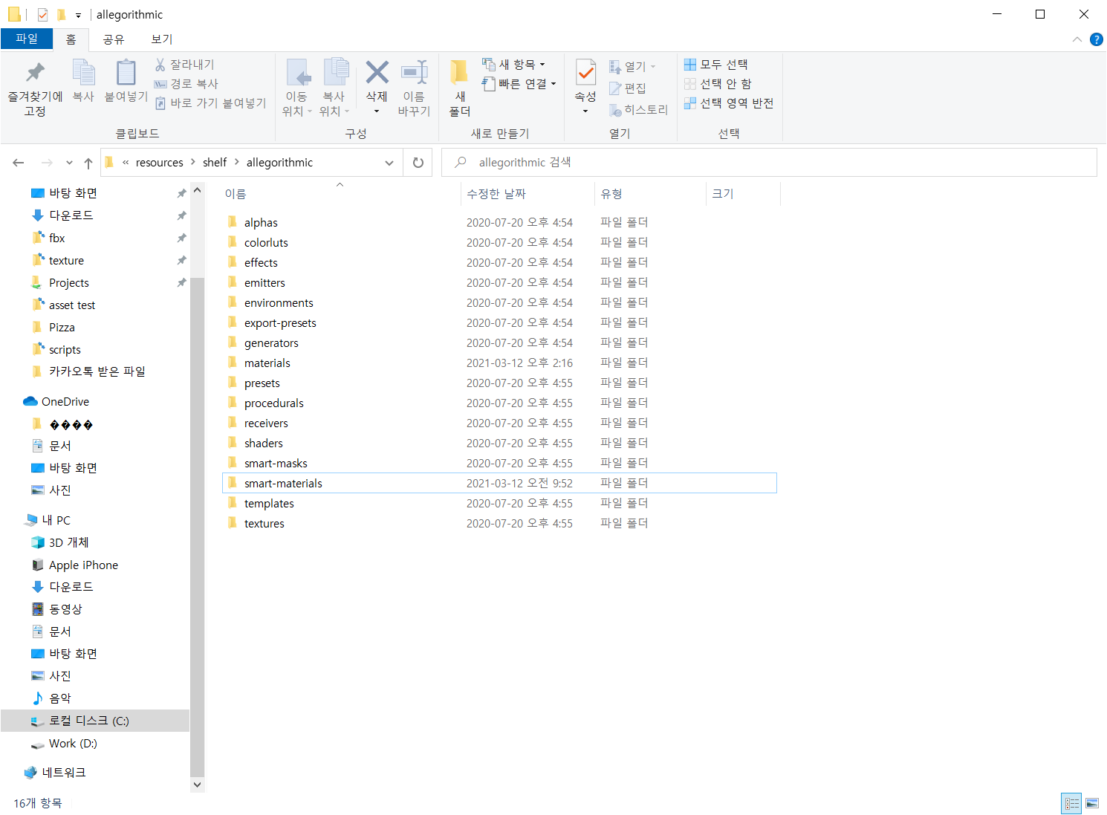
Task: Click the 복사 (Copy) ribbon icon
Action: click(x=83, y=72)
